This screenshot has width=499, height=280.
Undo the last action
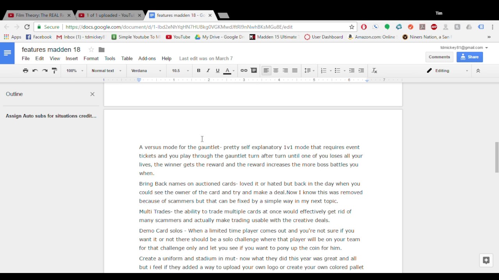point(35,70)
